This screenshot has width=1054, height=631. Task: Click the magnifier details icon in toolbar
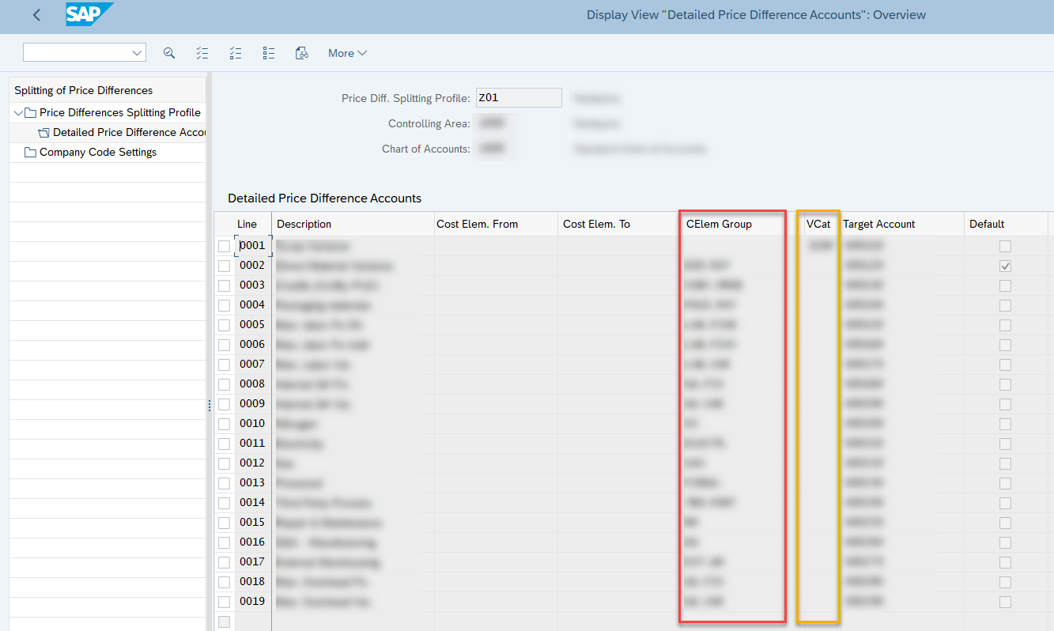tap(168, 53)
